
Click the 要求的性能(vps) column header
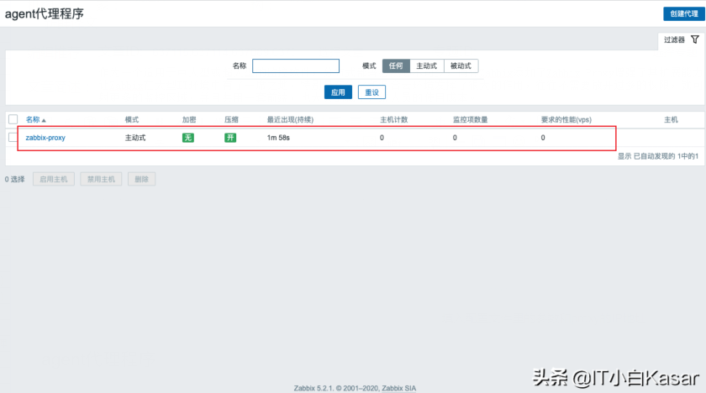coord(566,119)
